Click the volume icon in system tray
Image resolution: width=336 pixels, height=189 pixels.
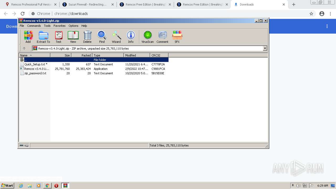point(298,186)
